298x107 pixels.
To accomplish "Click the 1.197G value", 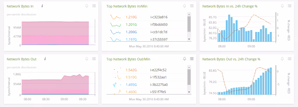I will click(x=131, y=39).
